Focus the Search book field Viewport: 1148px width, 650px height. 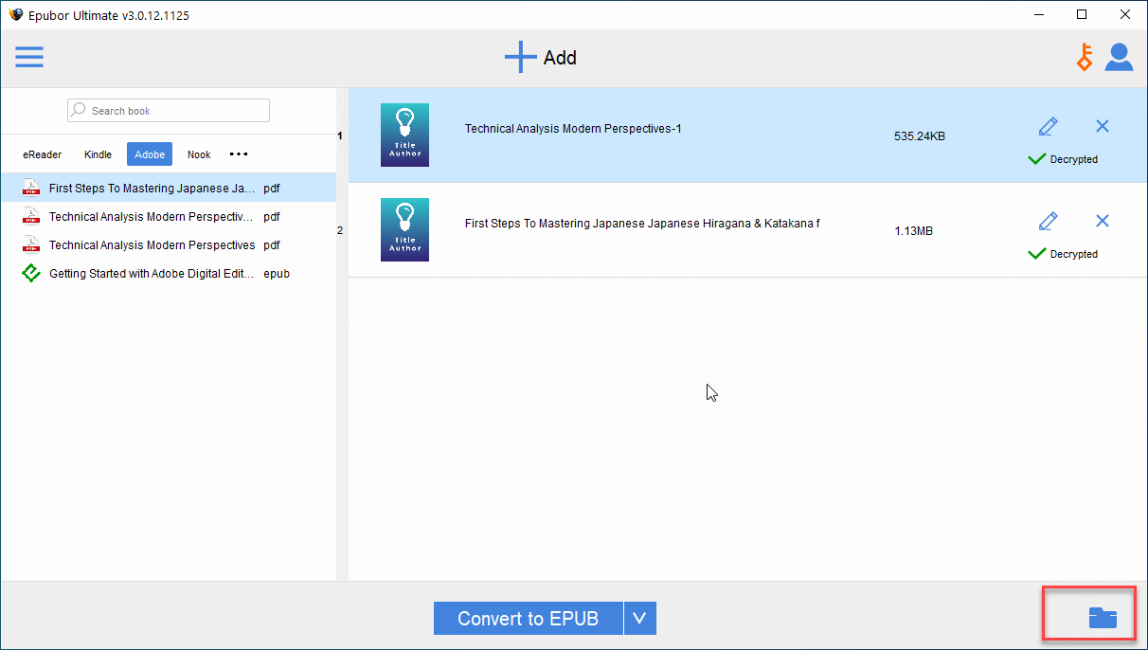169,110
